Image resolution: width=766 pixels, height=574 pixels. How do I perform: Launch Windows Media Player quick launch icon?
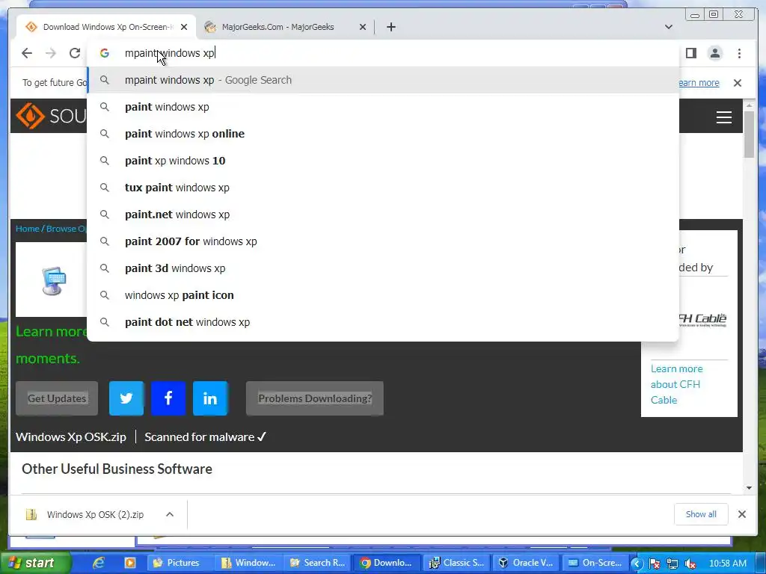pyautogui.click(x=130, y=563)
